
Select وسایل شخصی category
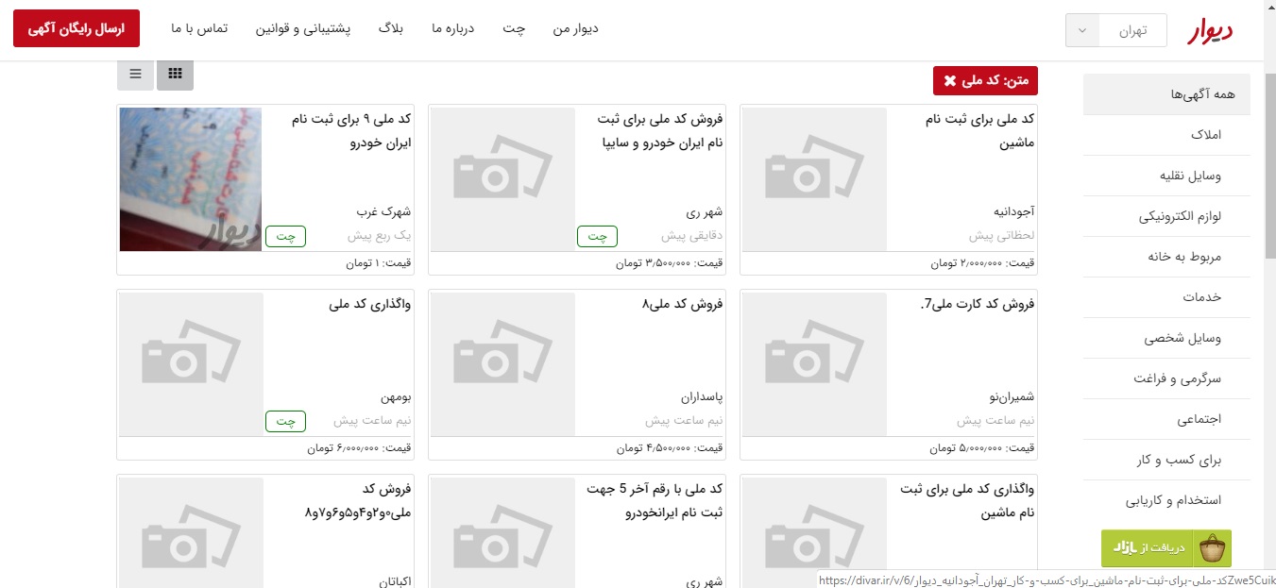coord(1166,338)
